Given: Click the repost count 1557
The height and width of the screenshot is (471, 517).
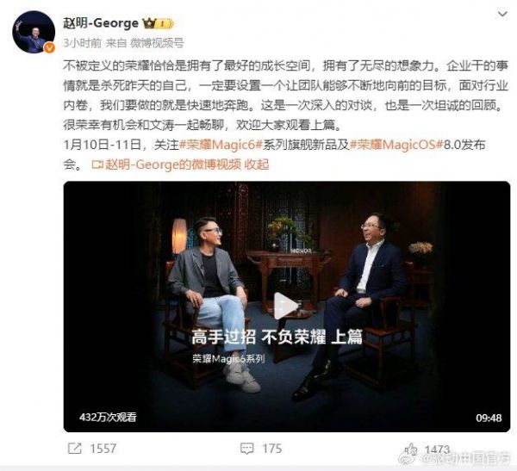Looking at the screenshot, I should [103, 449].
